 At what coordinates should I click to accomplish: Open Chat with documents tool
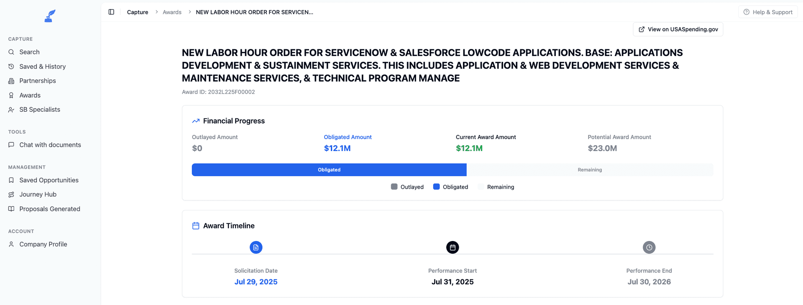coord(50,145)
